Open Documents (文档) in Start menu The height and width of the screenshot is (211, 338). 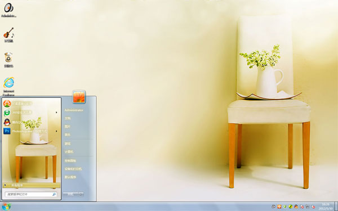pyautogui.click(x=68, y=118)
